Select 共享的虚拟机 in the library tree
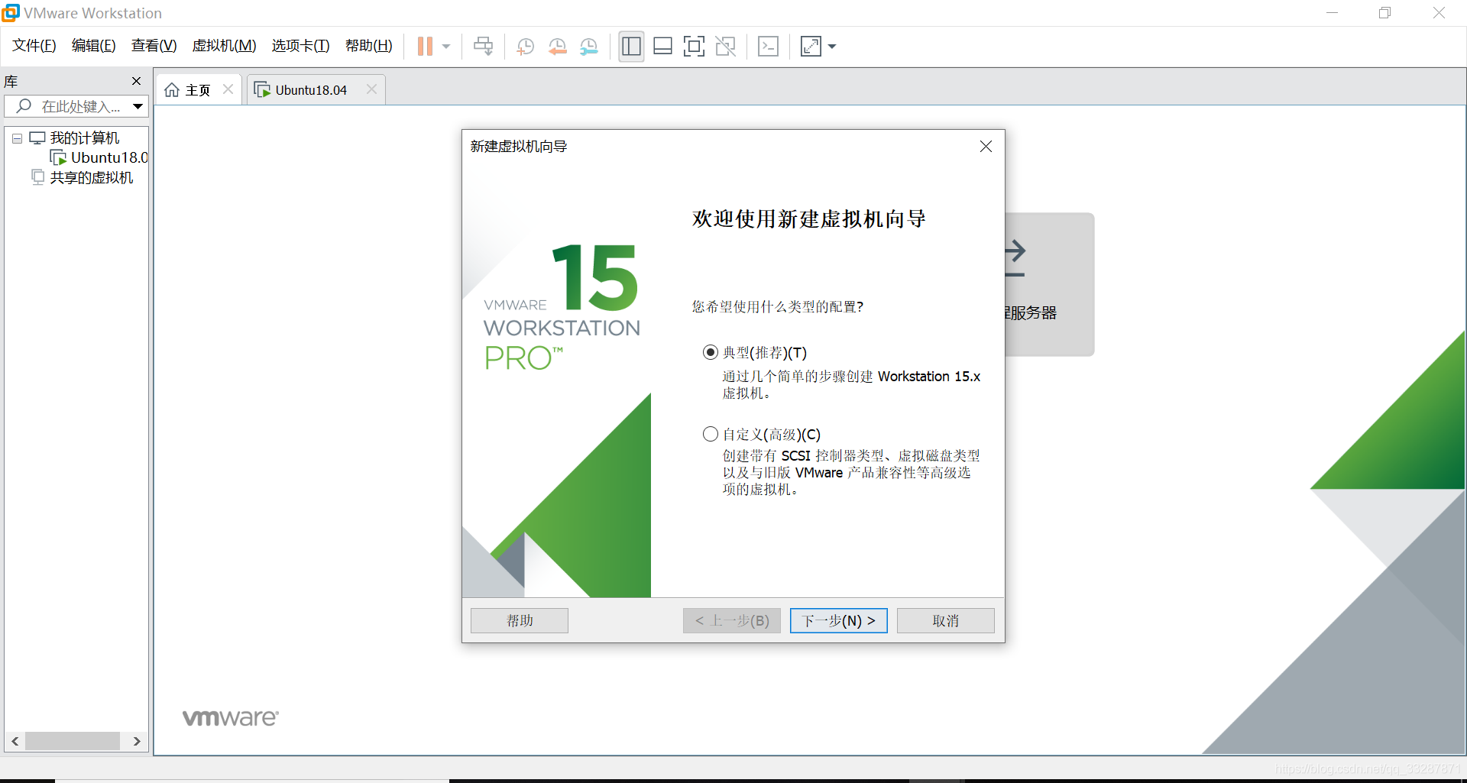The height and width of the screenshot is (783, 1467). click(92, 177)
